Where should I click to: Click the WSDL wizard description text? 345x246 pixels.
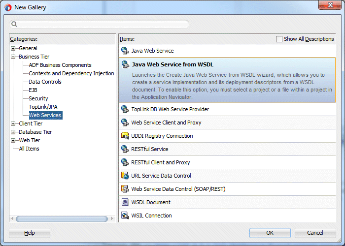pos(232,86)
